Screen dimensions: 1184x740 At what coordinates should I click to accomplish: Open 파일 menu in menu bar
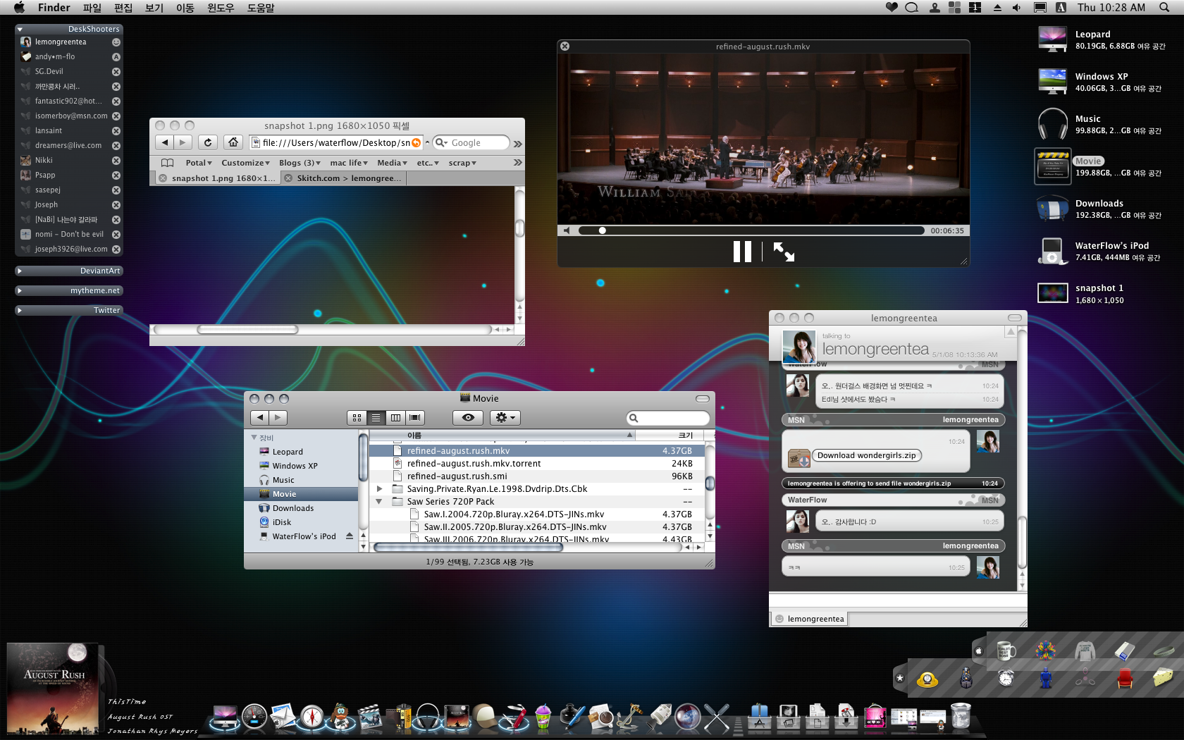pyautogui.click(x=92, y=8)
